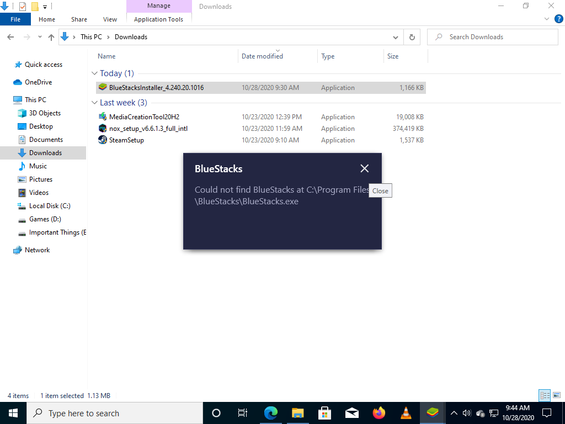Click the nox_setup file icon
565x424 pixels.
(103, 128)
